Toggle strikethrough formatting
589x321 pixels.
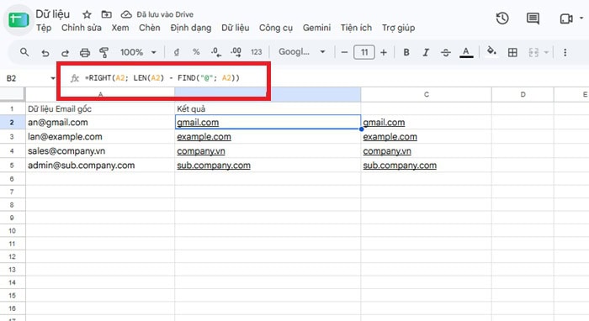click(445, 52)
